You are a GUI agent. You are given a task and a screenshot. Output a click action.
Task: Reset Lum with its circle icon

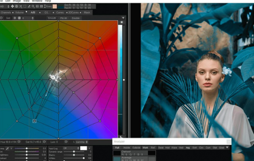[66, 142]
